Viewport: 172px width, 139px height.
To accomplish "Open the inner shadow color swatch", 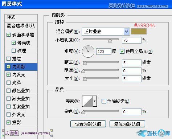I will coord(139,32).
